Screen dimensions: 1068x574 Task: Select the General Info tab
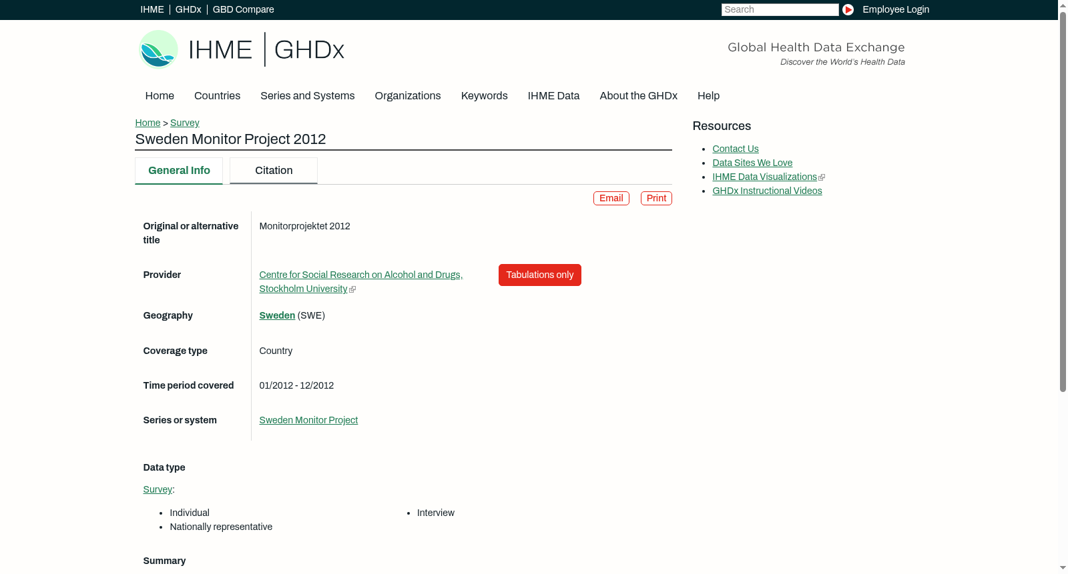(179, 171)
